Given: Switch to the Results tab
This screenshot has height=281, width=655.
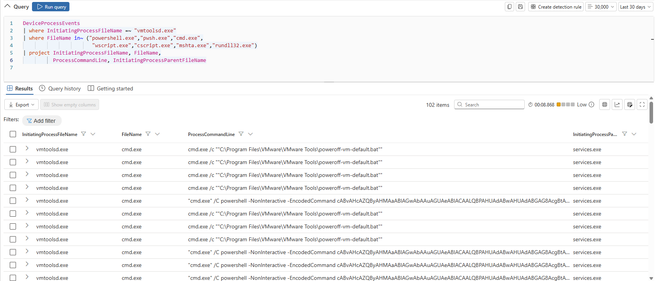Looking at the screenshot, I should click(x=20, y=88).
